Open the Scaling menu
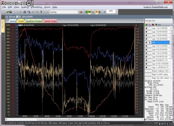This screenshot has width=174, height=126. [25, 7]
